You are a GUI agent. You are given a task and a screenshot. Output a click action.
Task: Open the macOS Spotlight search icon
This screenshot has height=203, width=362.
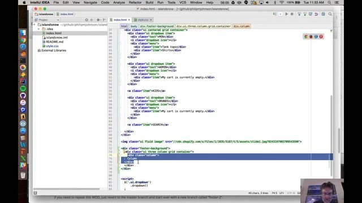click(329, 2)
